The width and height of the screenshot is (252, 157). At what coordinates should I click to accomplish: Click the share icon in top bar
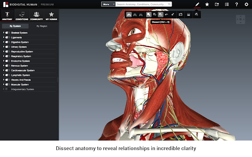(x=217, y=4)
